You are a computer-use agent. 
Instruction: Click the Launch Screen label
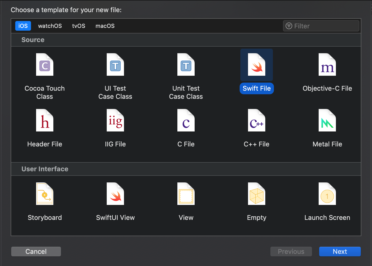click(327, 218)
